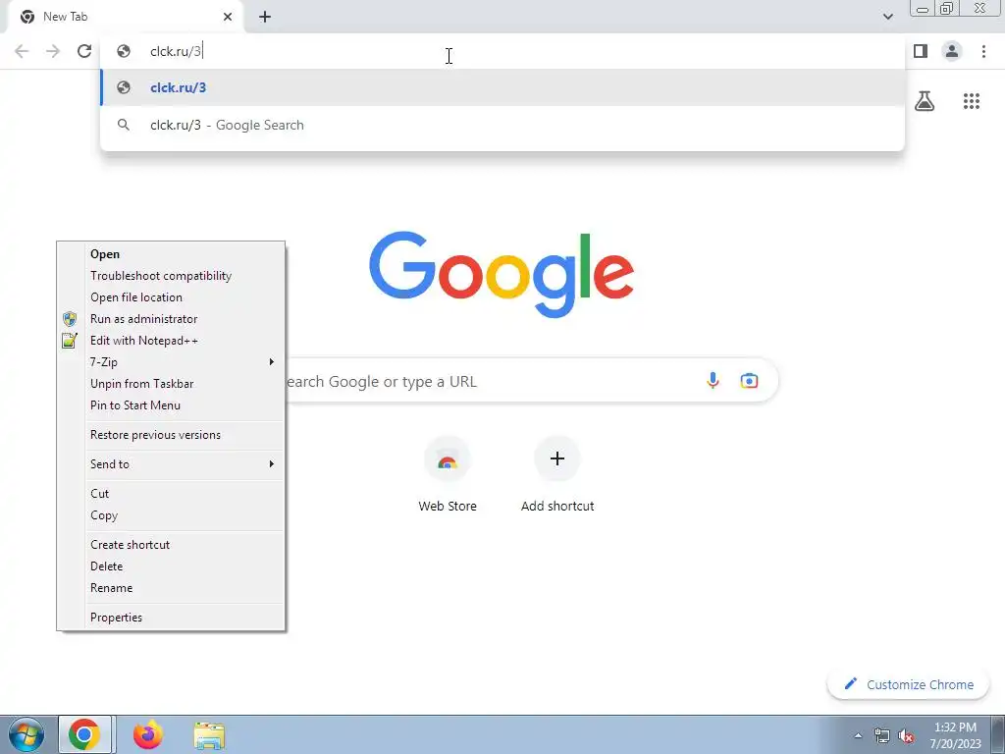Choose Rename in the context menu
Viewport: 1005px width, 754px height.
pos(171,588)
